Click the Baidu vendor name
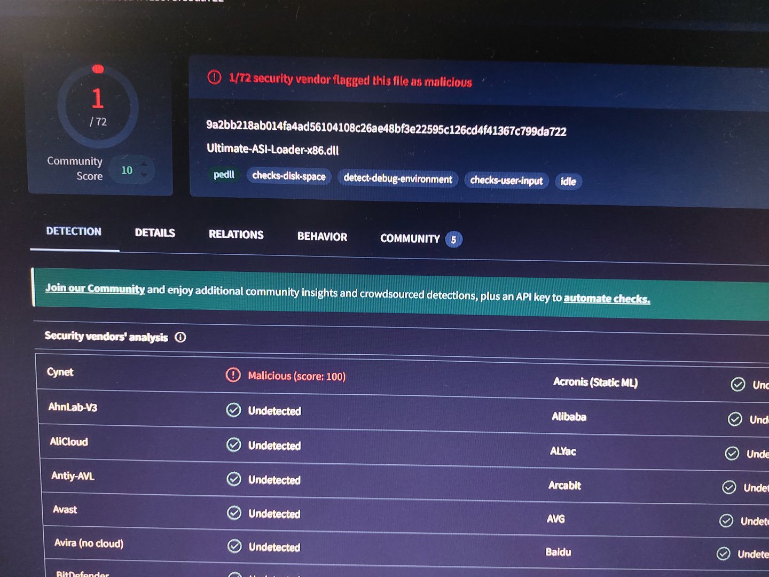 pyautogui.click(x=558, y=552)
